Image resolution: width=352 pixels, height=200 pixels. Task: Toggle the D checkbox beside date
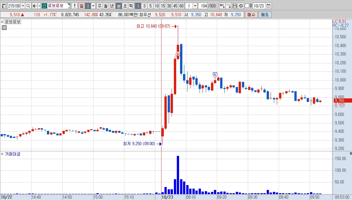247,6
